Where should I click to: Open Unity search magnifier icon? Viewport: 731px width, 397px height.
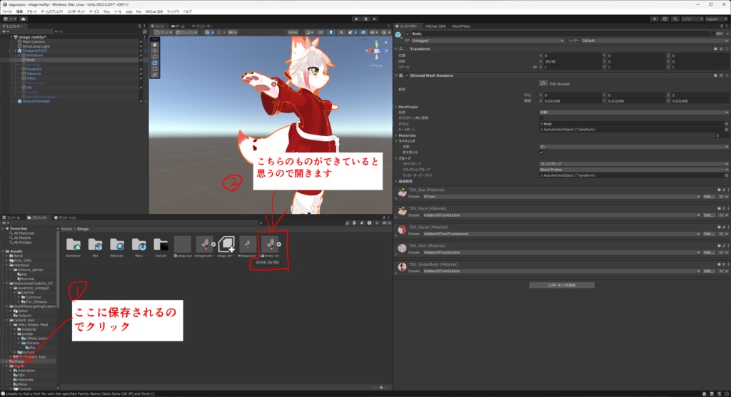(x=675, y=19)
